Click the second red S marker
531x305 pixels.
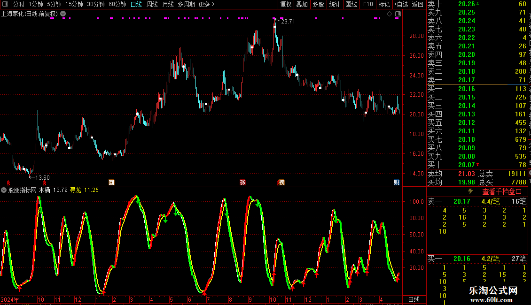pyautogui.click(x=44, y=183)
